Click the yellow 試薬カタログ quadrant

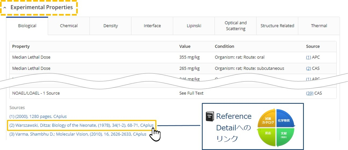pos(267,120)
